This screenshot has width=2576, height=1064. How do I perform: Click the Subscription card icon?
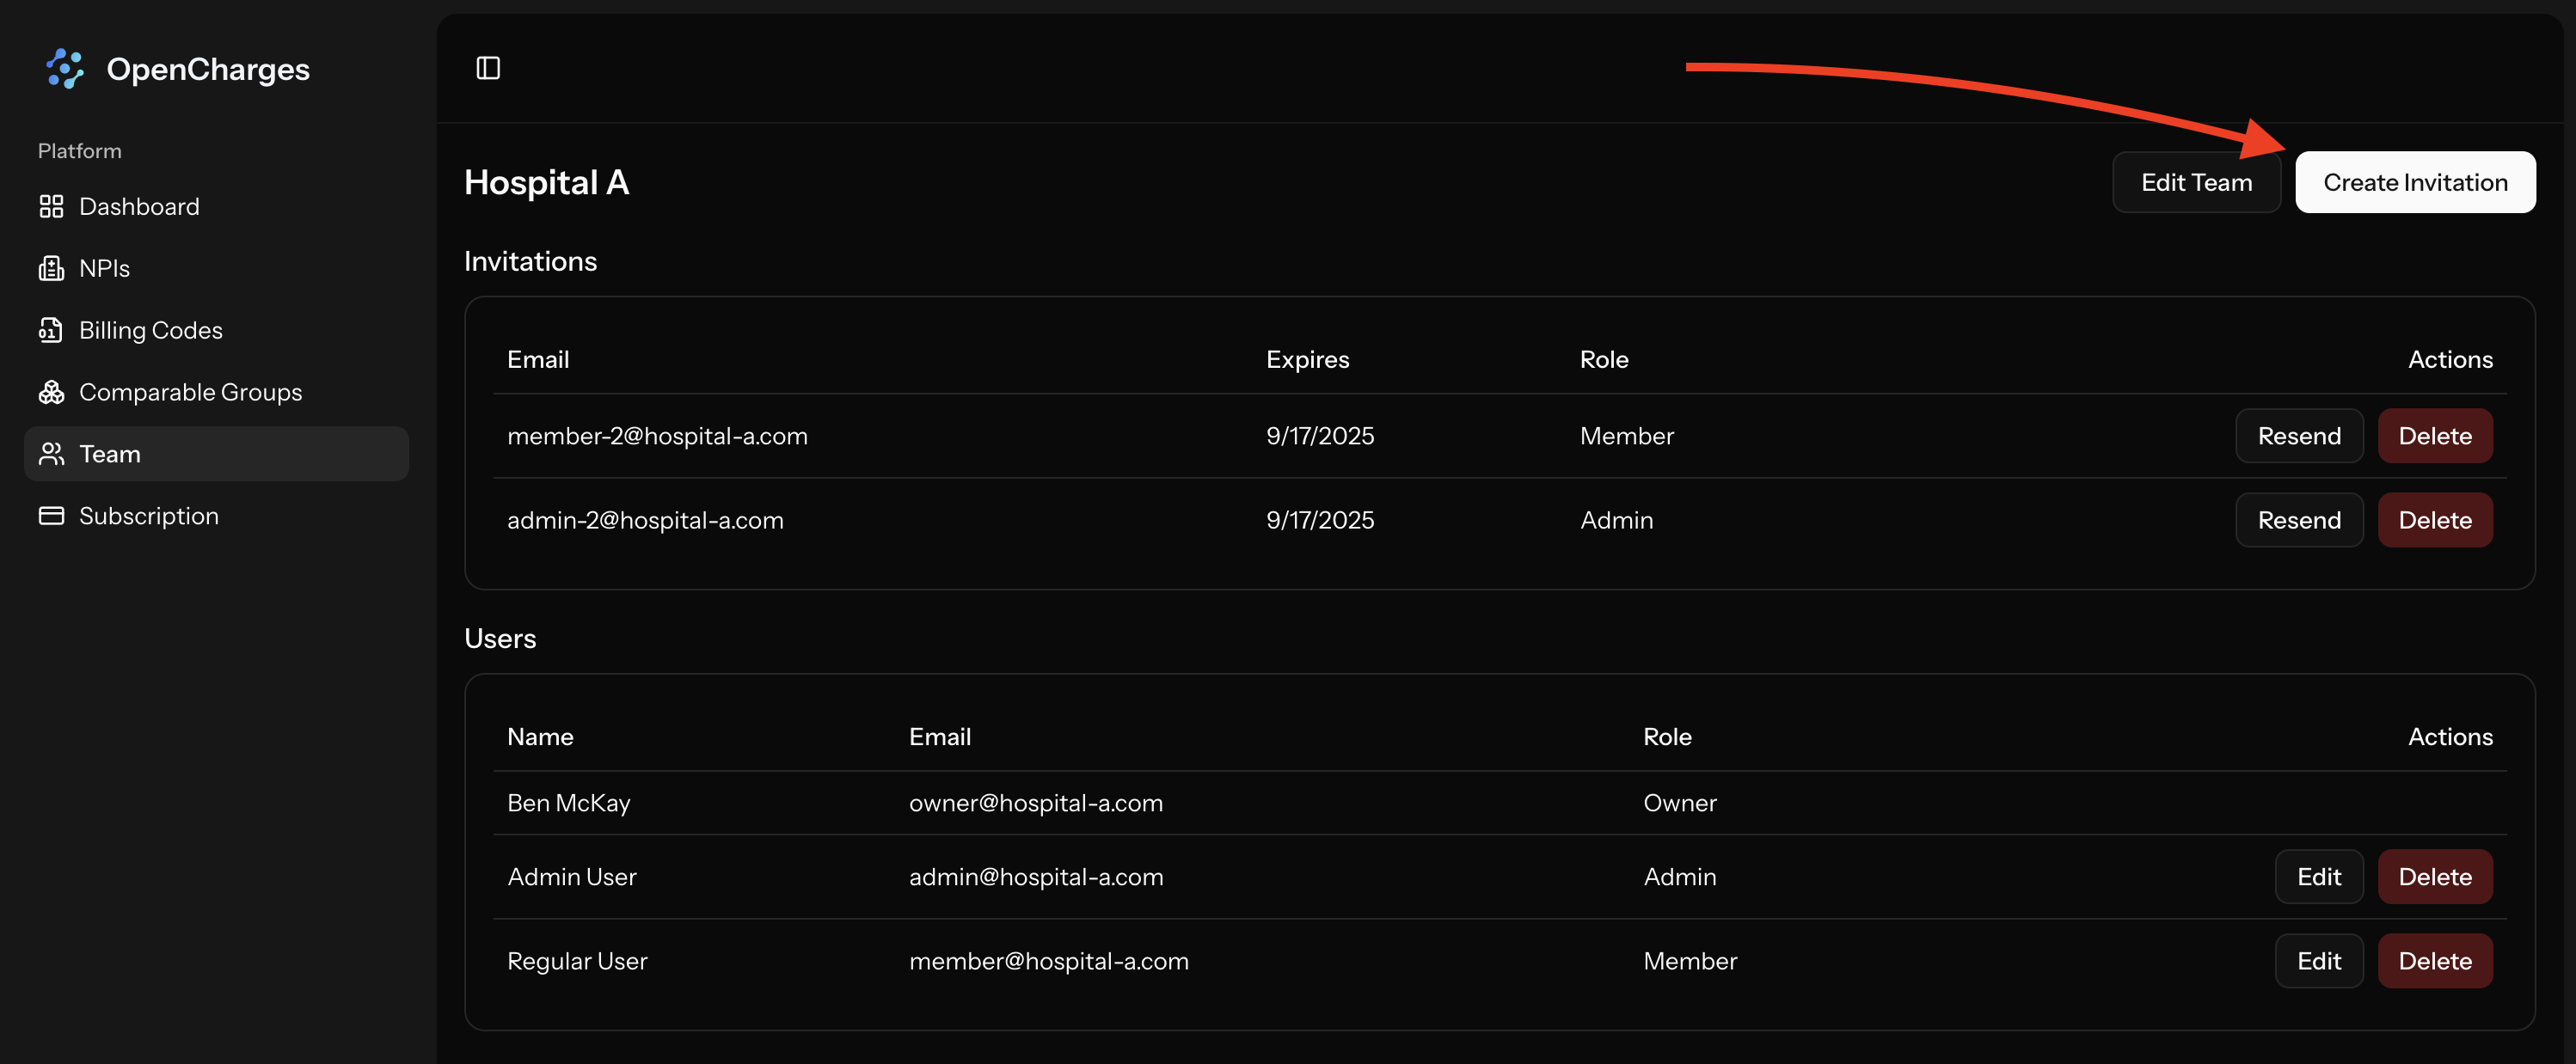pyautogui.click(x=52, y=516)
